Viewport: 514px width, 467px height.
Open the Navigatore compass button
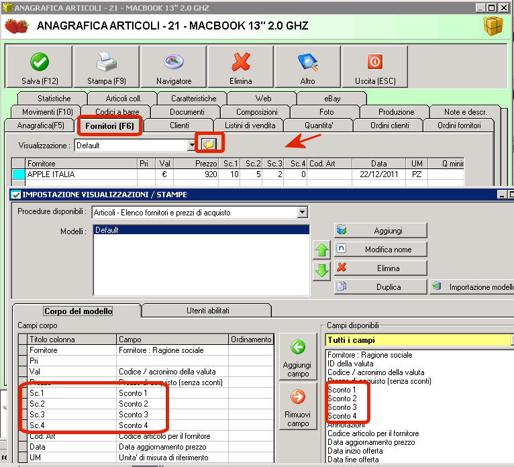[174, 67]
